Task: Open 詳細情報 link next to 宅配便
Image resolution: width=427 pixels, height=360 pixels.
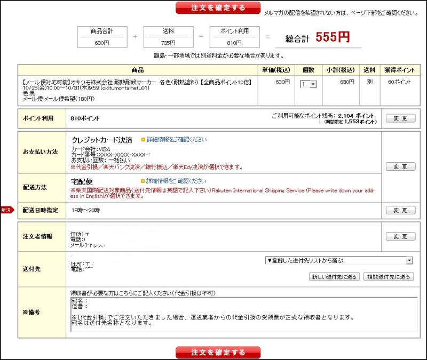Action: [x=176, y=181]
